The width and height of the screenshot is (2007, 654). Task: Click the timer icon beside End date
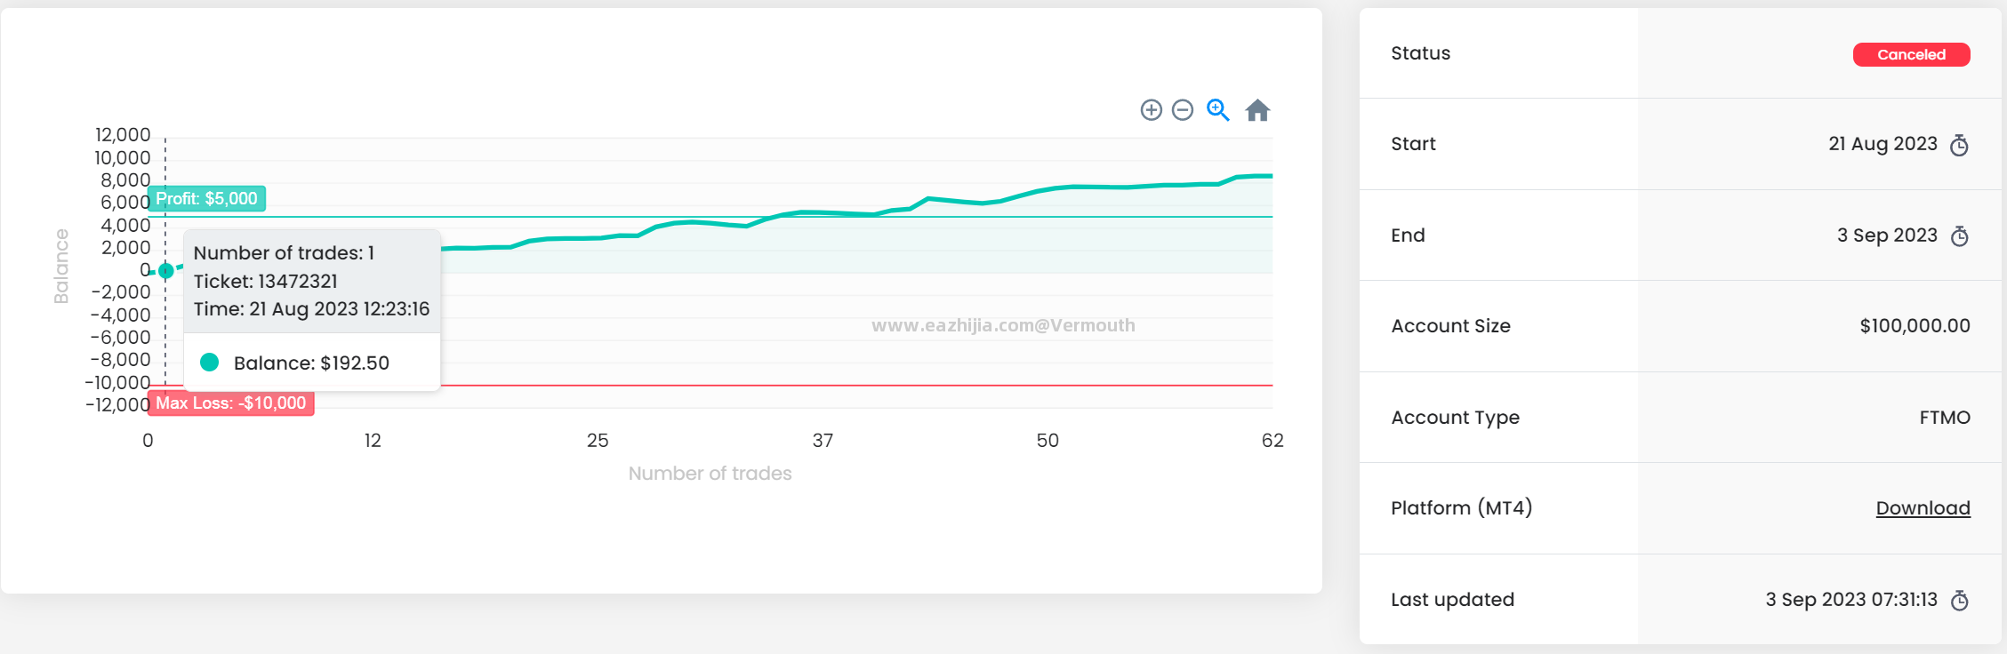pyautogui.click(x=1960, y=236)
